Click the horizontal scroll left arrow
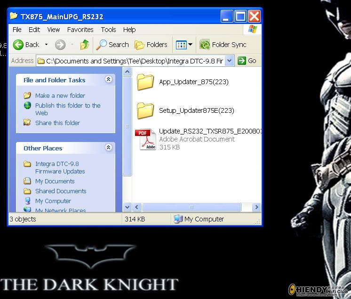The width and height of the screenshot is (351, 299). coord(136,207)
